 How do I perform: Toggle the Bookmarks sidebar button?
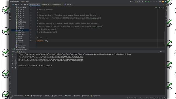[10, 80]
